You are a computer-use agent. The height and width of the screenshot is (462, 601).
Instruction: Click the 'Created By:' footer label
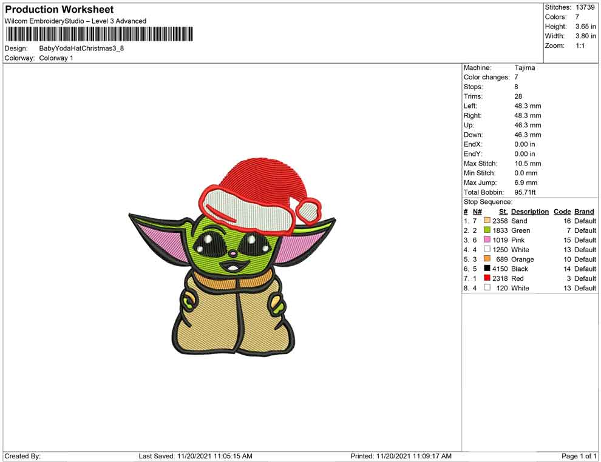[22, 456]
